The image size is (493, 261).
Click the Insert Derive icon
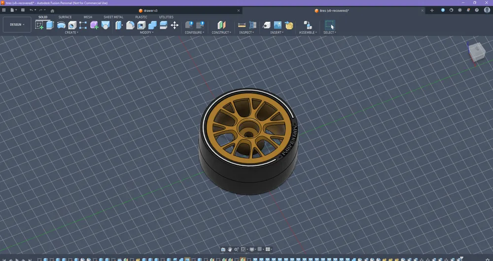tap(266, 25)
